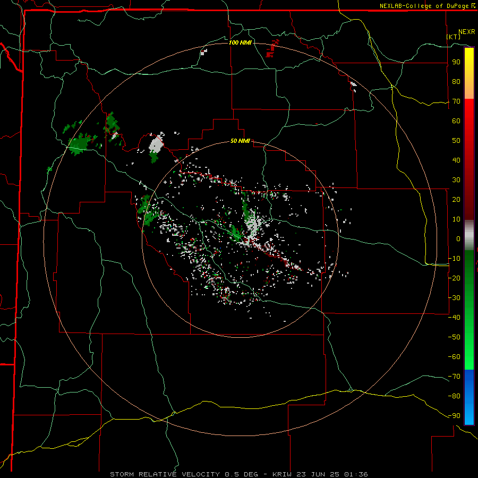Click the positive 70 knot scale value

(456, 101)
